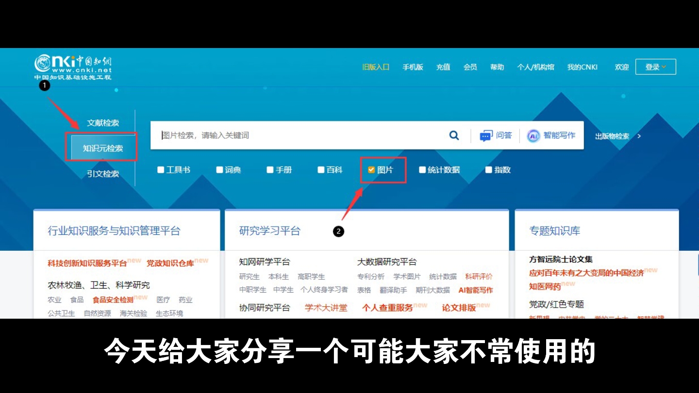The height and width of the screenshot is (393, 699).
Task: Open 公共卫生 link
Action: 61,313
